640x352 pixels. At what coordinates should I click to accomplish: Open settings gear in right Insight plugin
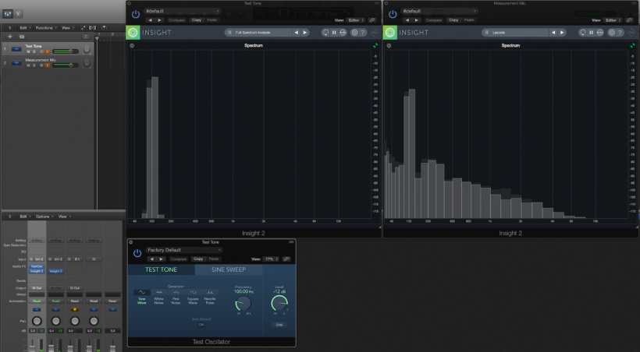[610, 33]
